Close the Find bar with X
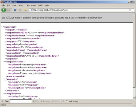Screen dimensions: 136x107 click(2, 101)
